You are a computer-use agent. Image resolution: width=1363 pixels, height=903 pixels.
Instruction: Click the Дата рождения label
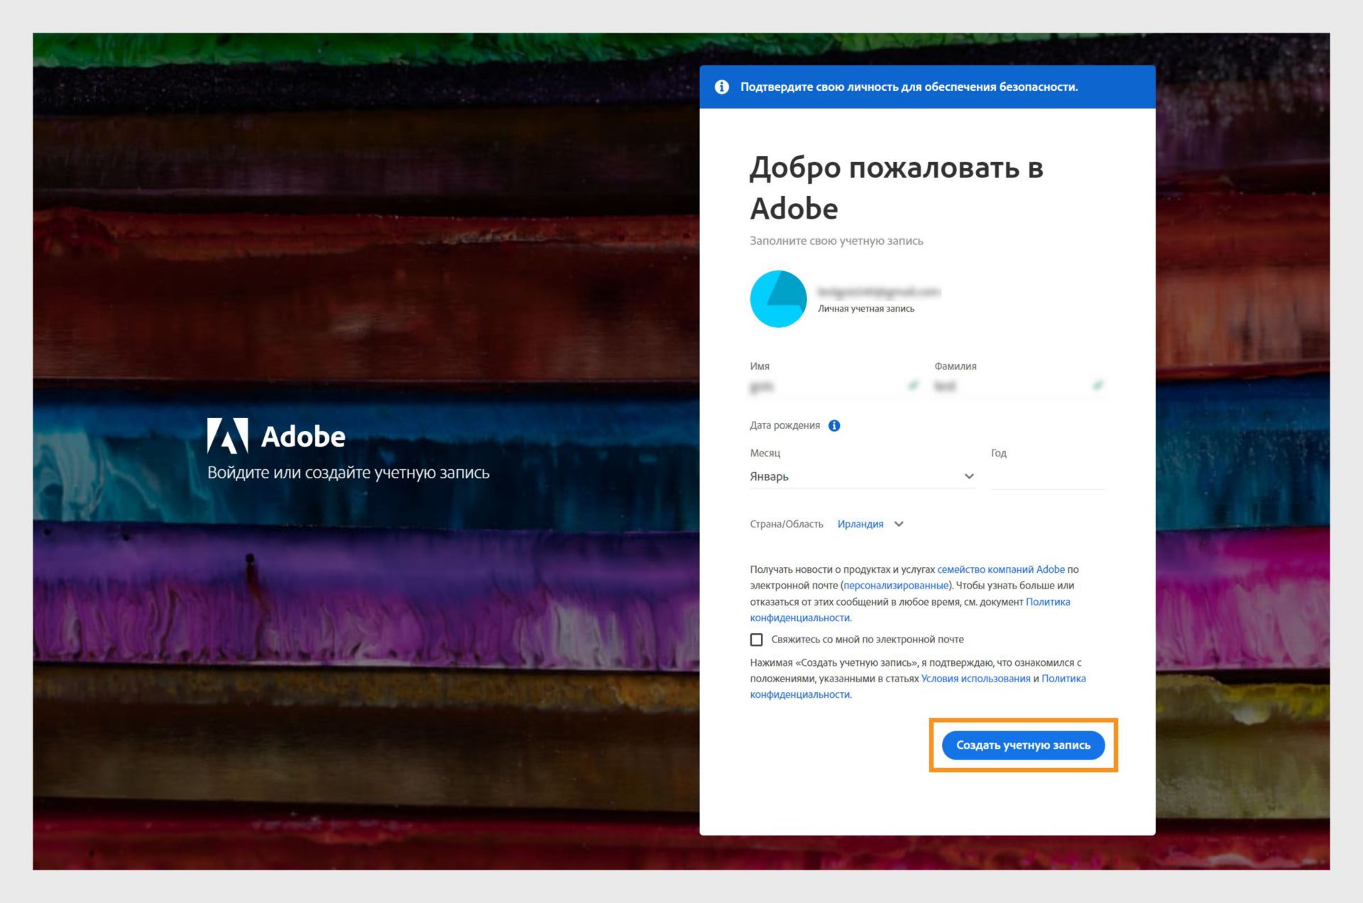pyautogui.click(x=784, y=425)
